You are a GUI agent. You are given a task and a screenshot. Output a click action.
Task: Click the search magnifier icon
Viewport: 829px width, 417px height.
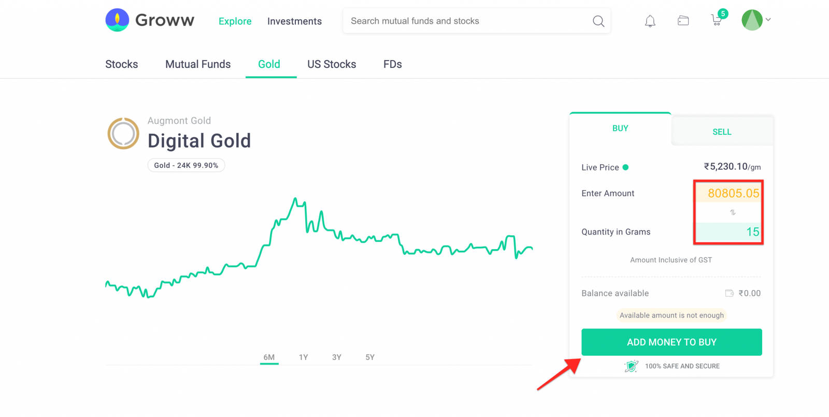click(x=598, y=21)
